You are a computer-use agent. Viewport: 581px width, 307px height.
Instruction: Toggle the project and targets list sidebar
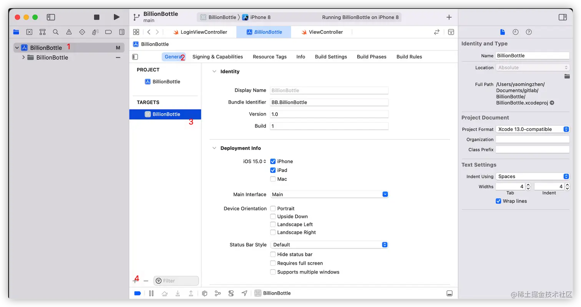pyautogui.click(x=135, y=56)
